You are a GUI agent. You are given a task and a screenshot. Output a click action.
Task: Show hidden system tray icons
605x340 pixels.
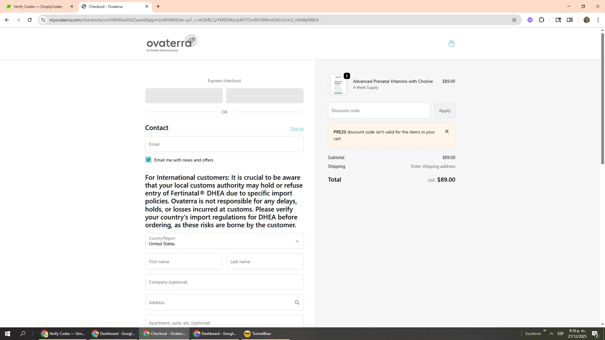click(x=551, y=334)
